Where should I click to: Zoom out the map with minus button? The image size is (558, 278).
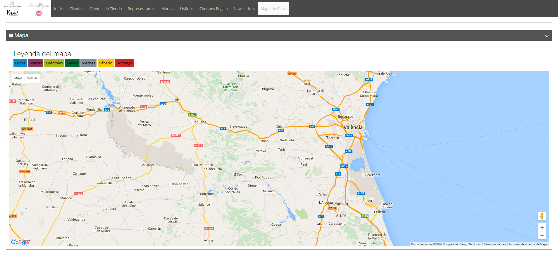pos(542,235)
